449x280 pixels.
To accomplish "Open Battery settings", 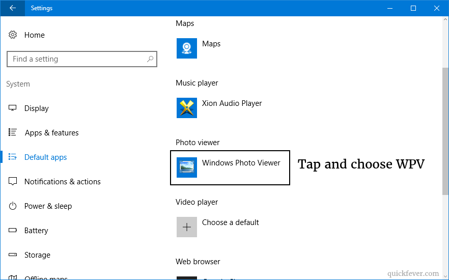I will pos(36,231).
